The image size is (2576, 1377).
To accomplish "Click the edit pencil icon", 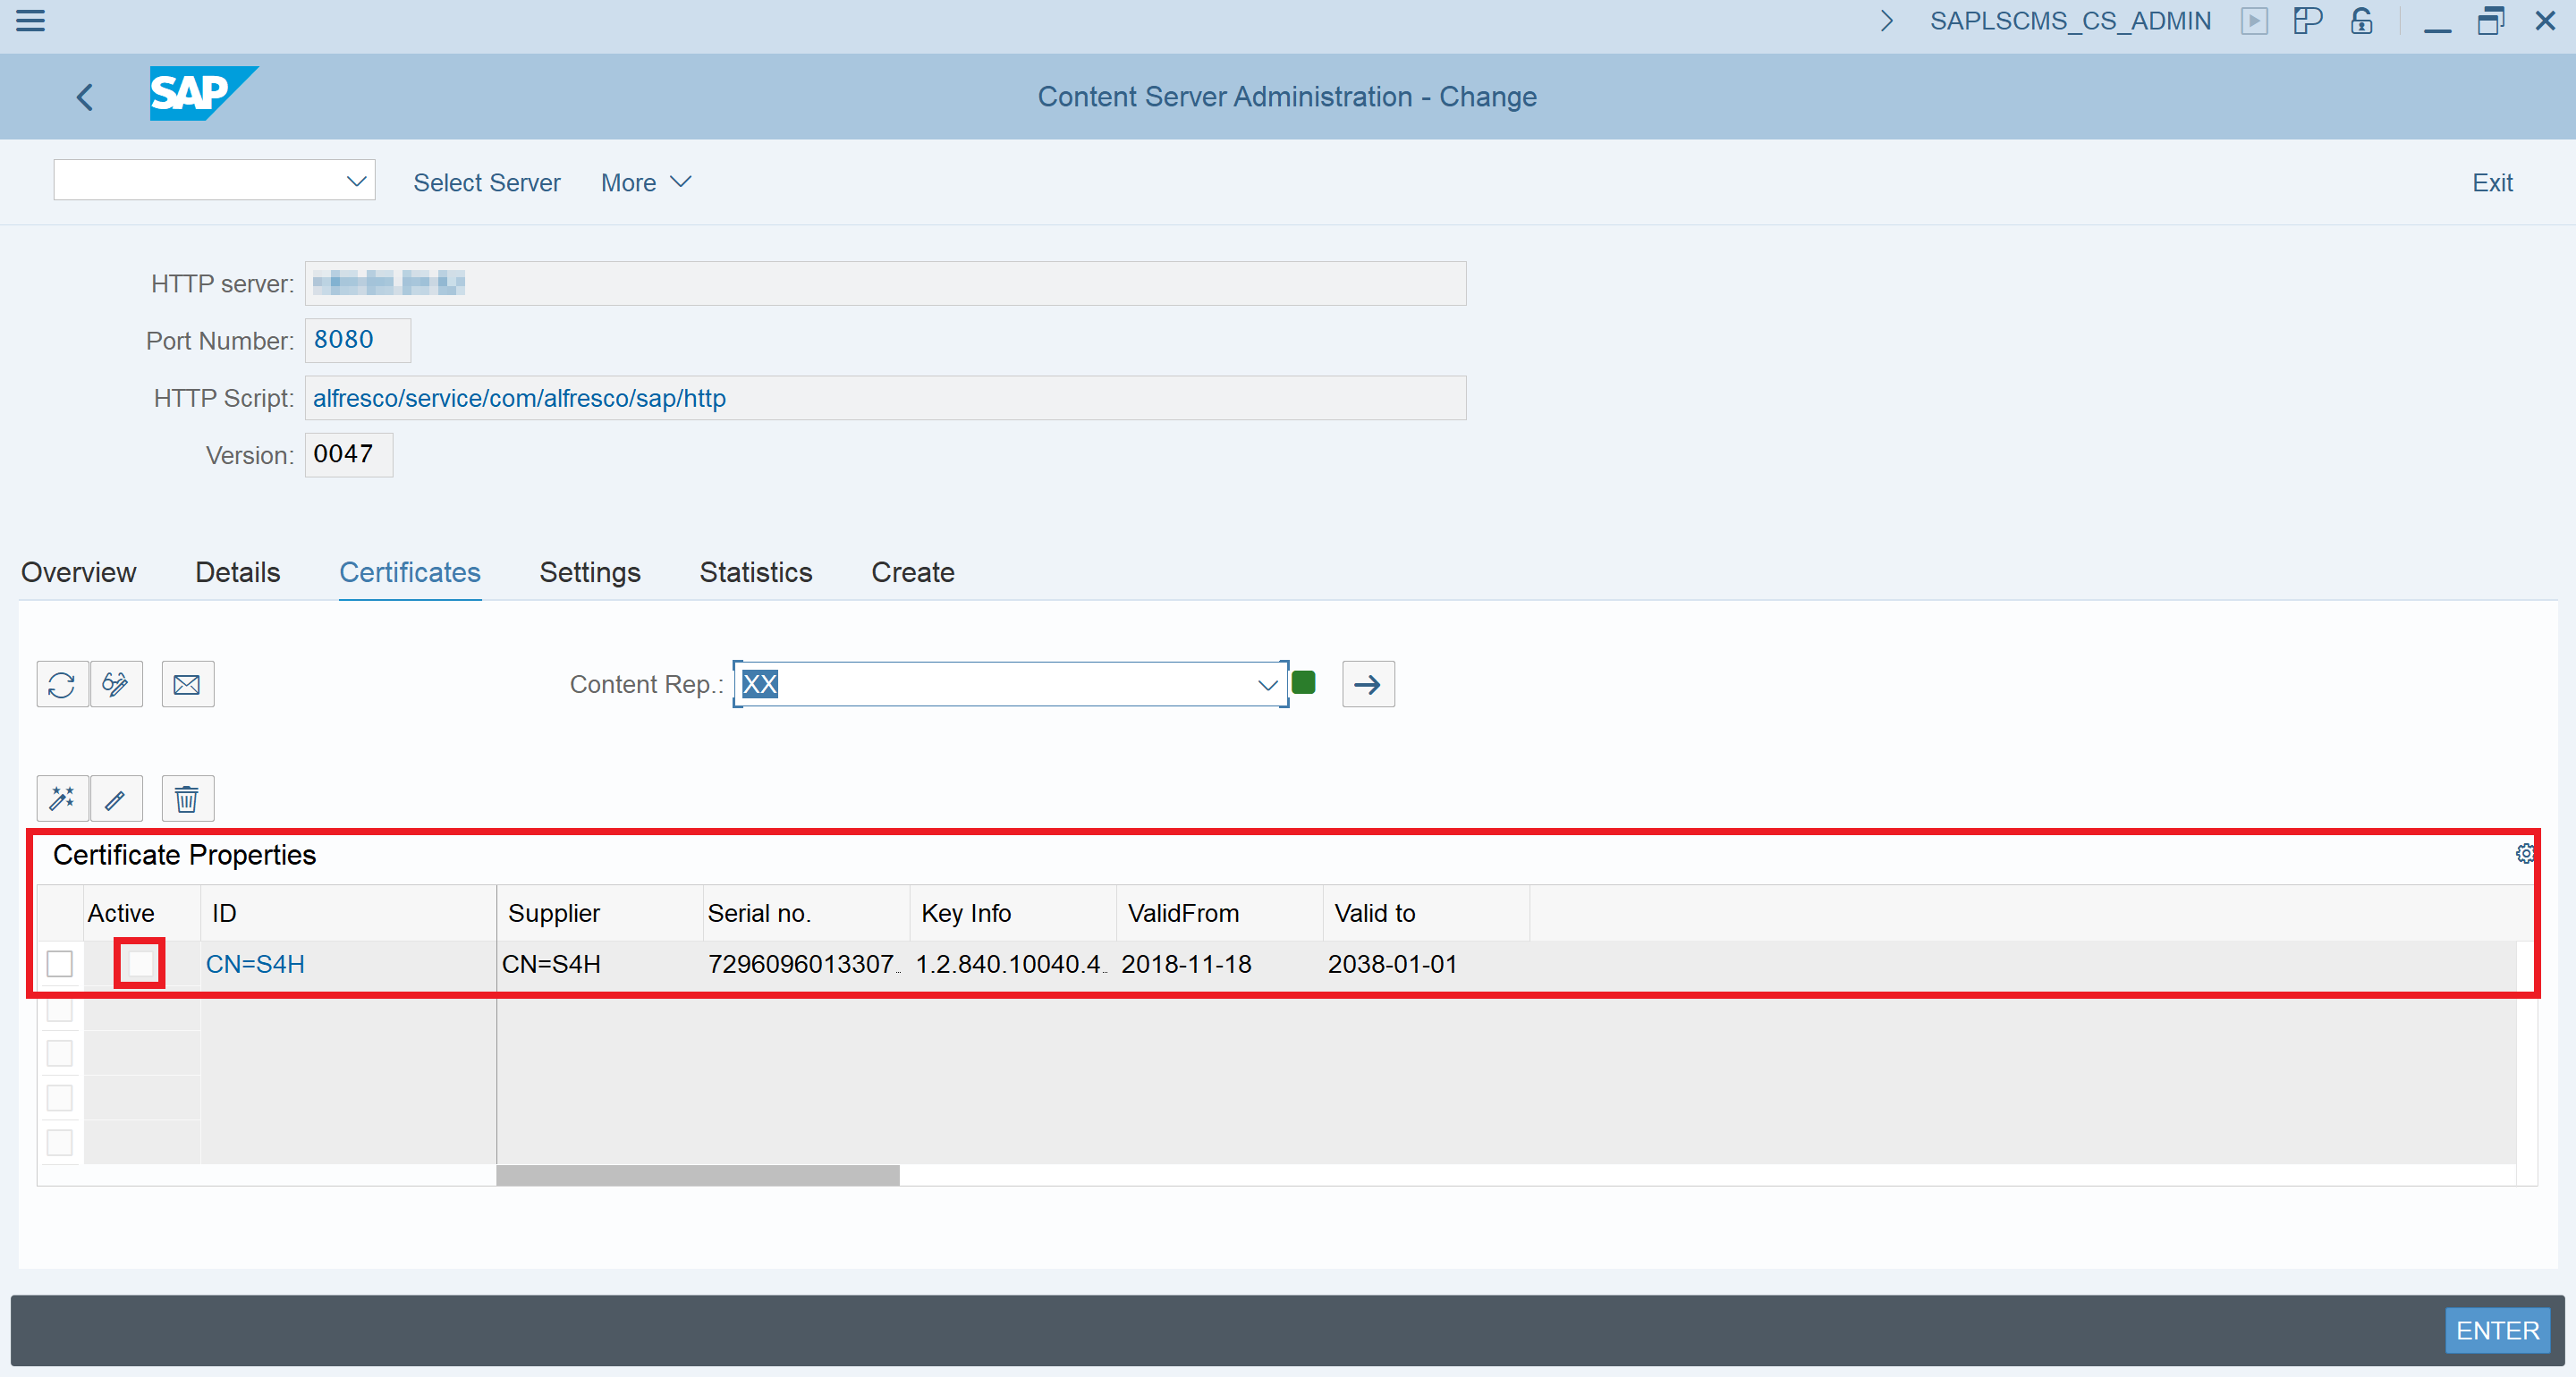I will coord(116,798).
